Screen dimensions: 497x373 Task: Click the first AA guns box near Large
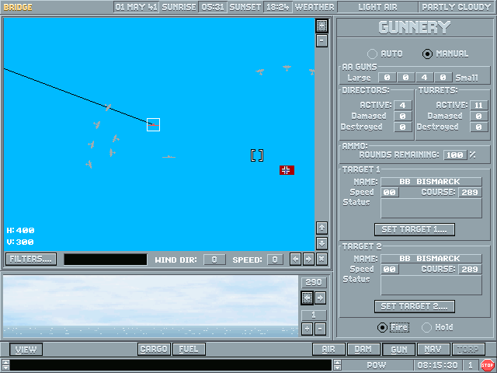click(x=387, y=78)
